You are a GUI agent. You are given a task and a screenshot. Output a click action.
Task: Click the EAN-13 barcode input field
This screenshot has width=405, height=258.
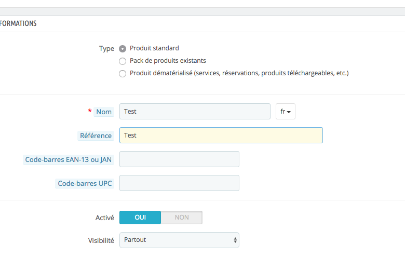click(x=179, y=159)
